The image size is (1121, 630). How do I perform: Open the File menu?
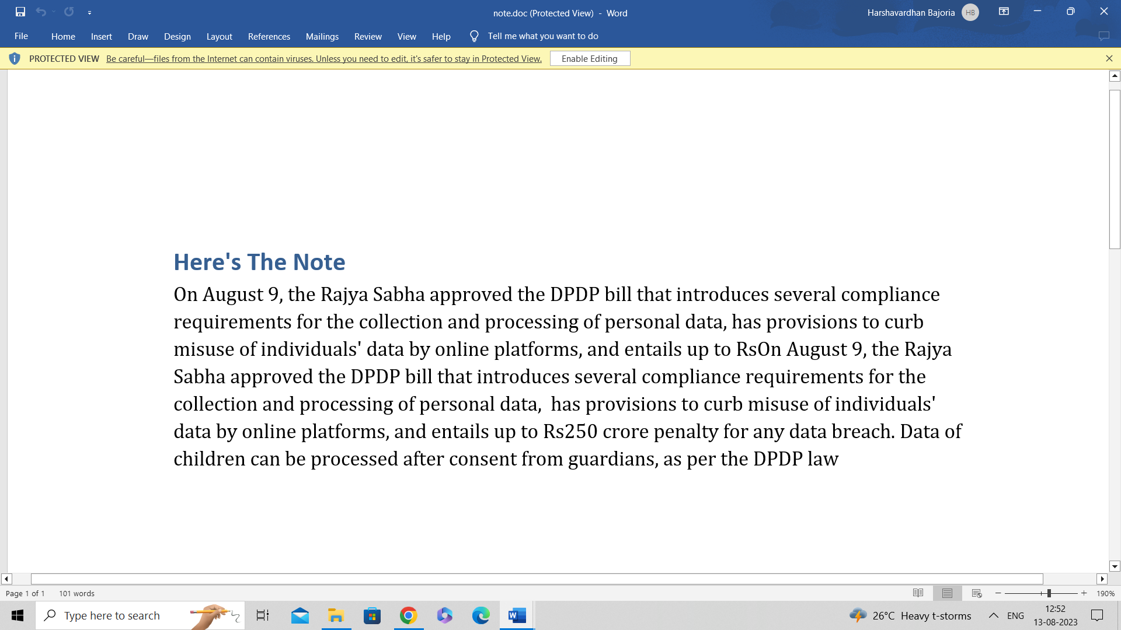coord(21,36)
